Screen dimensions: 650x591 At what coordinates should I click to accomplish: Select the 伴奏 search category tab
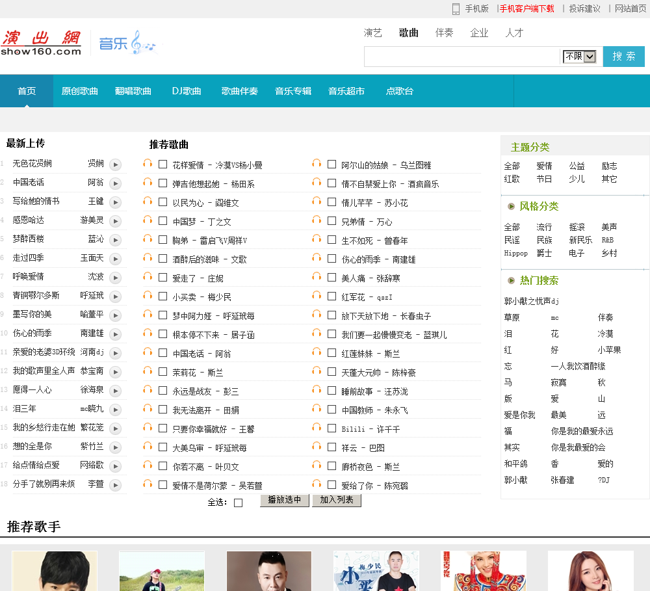click(x=444, y=33)
